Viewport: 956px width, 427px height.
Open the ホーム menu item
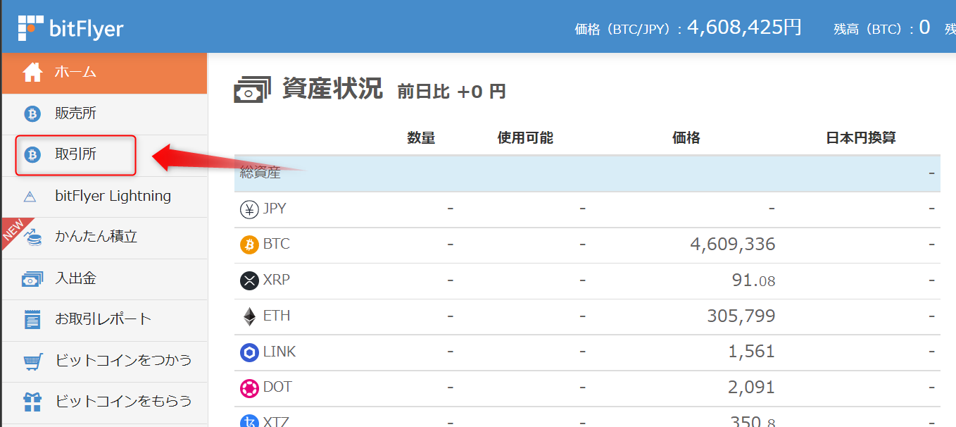pyautogui.click(x=104, y=73)
